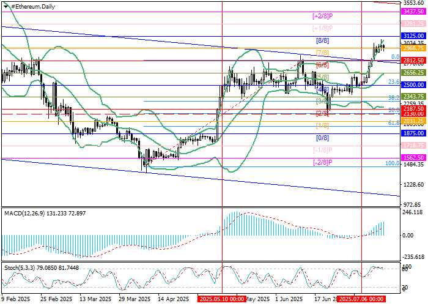Select the [-2/8]P Murrey level label

[x=322, y=162]
